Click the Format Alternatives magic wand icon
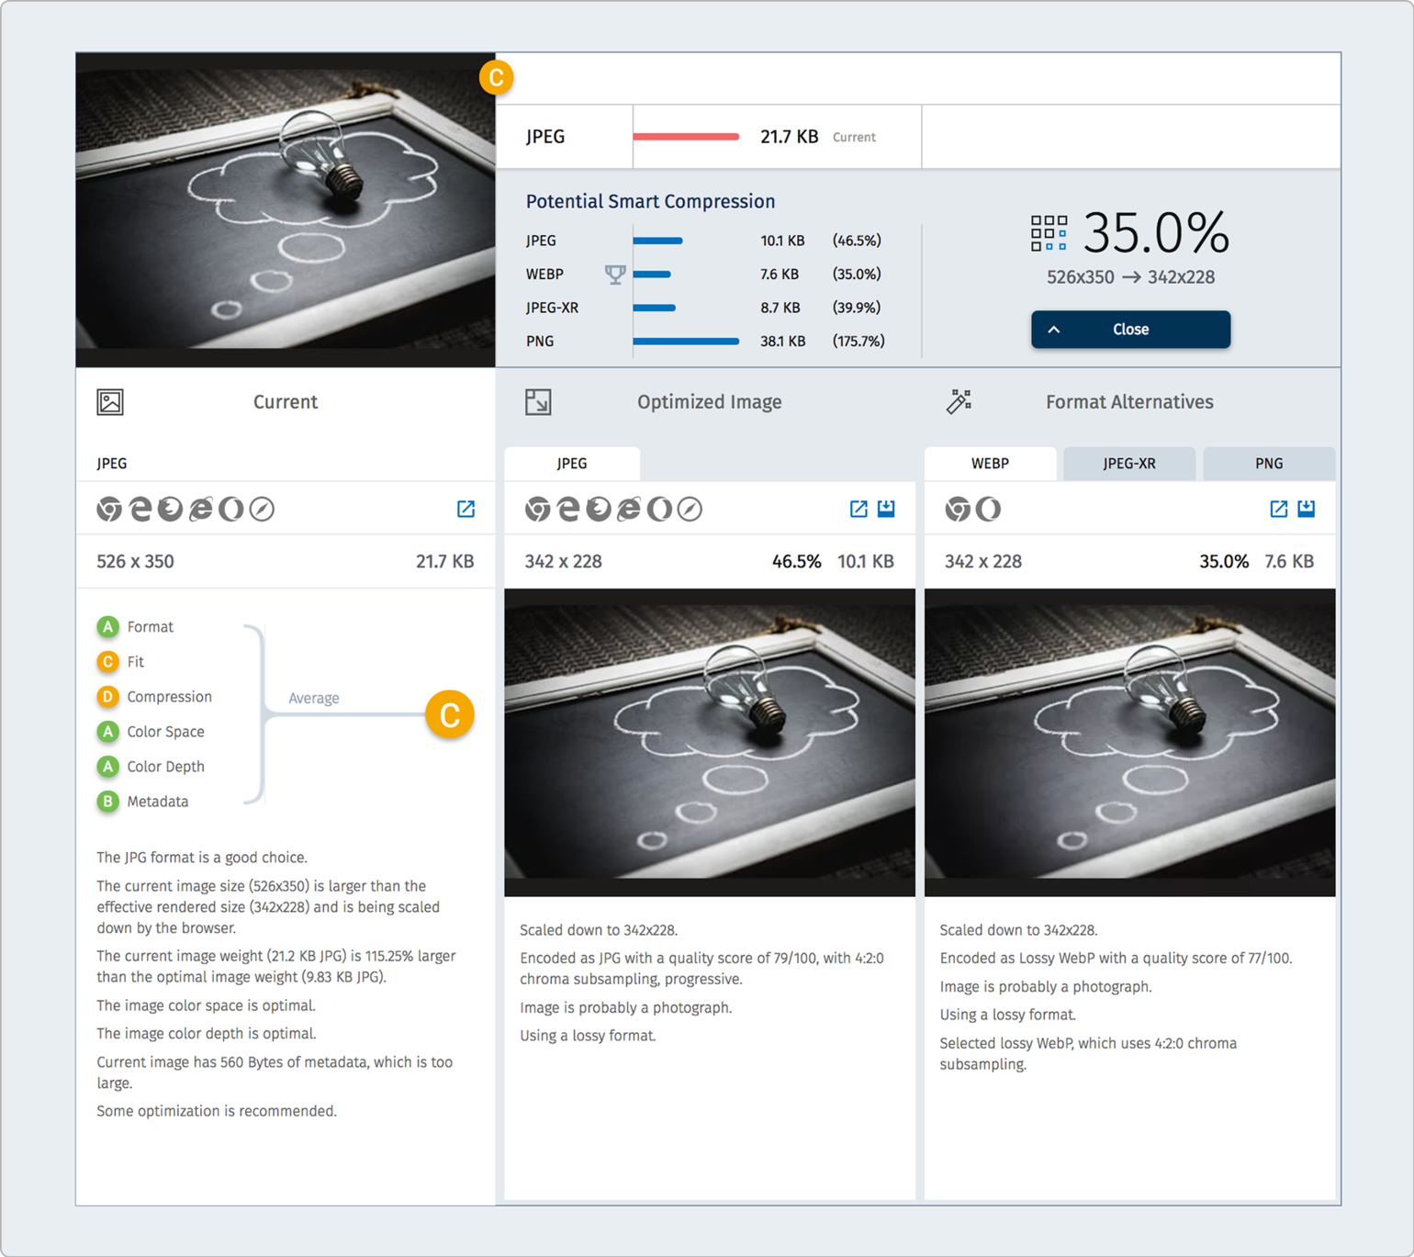The width and height of the screenshot is (1414, 1257). pyautogui.click(x=959, y=401)
